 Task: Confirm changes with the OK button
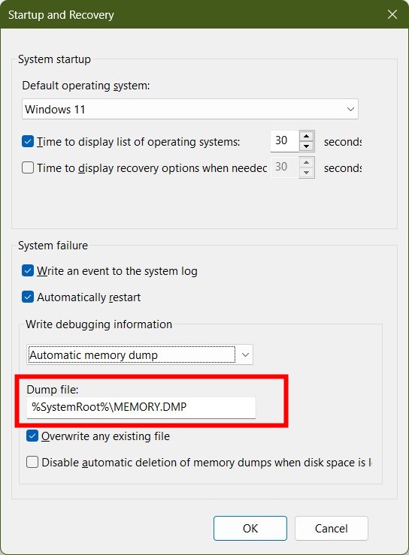pos(250,528)
